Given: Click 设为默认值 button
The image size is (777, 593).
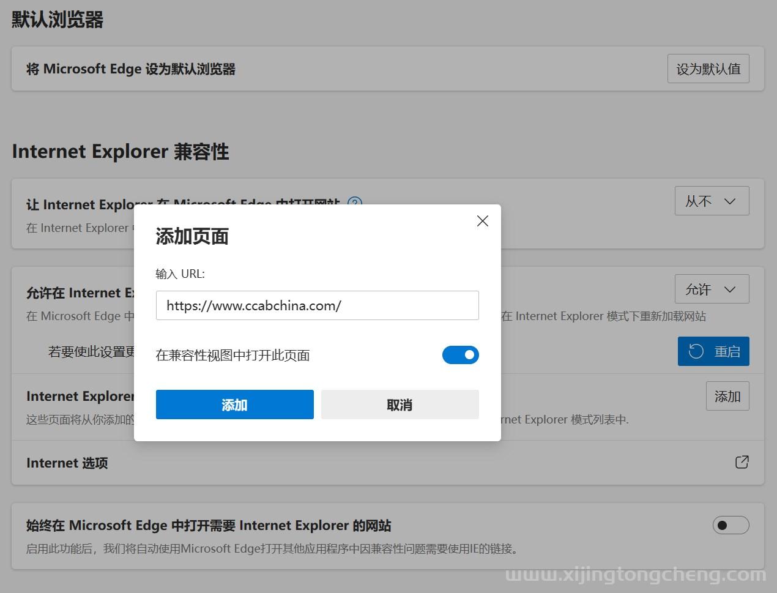Looking at the screenshot, I should coord(708,69).
